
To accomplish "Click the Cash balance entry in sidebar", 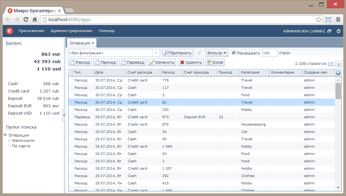I will pos(34,84).
